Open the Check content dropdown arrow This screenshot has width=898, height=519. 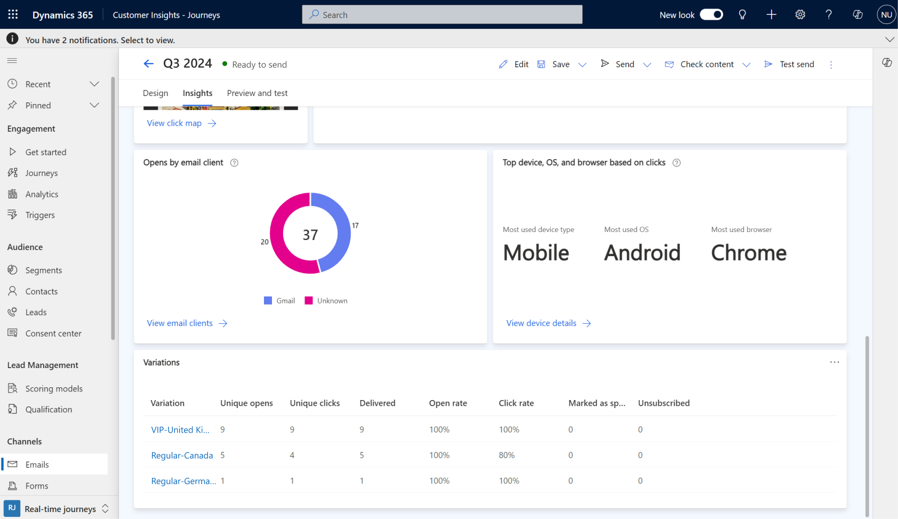click(x=747, y=65)
